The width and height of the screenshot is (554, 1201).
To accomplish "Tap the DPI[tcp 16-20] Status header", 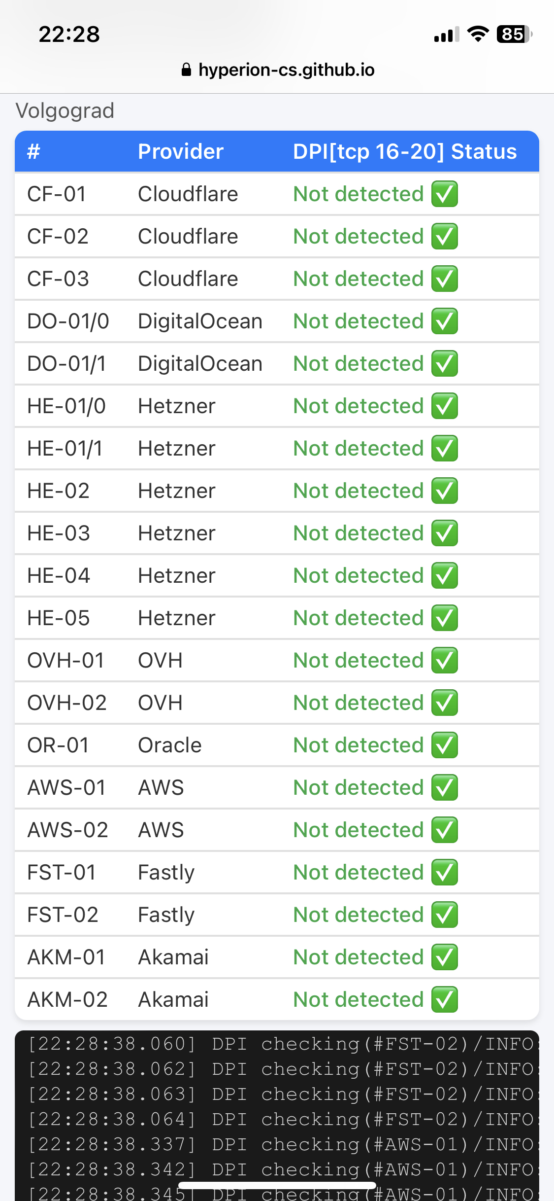I will coord(404,151).
